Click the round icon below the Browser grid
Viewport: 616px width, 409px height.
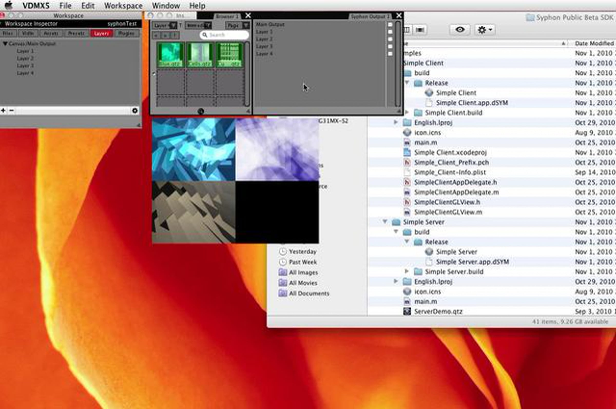[201, 111]
